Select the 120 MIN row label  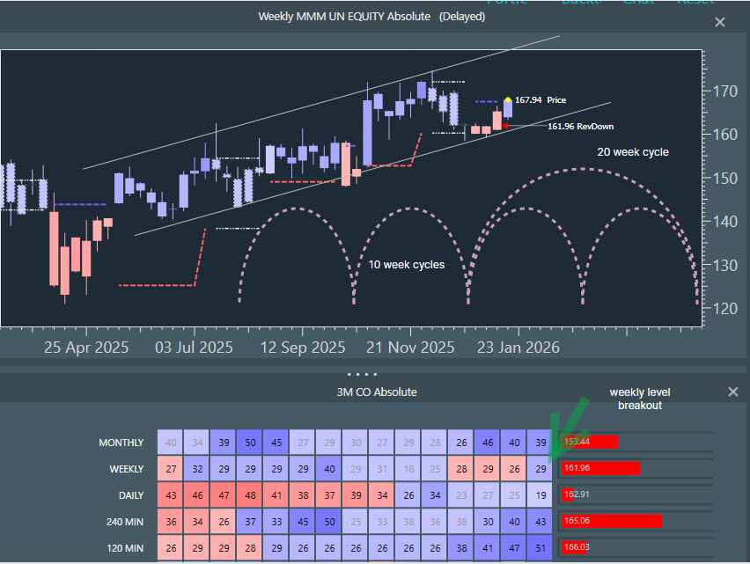point(125,548)
